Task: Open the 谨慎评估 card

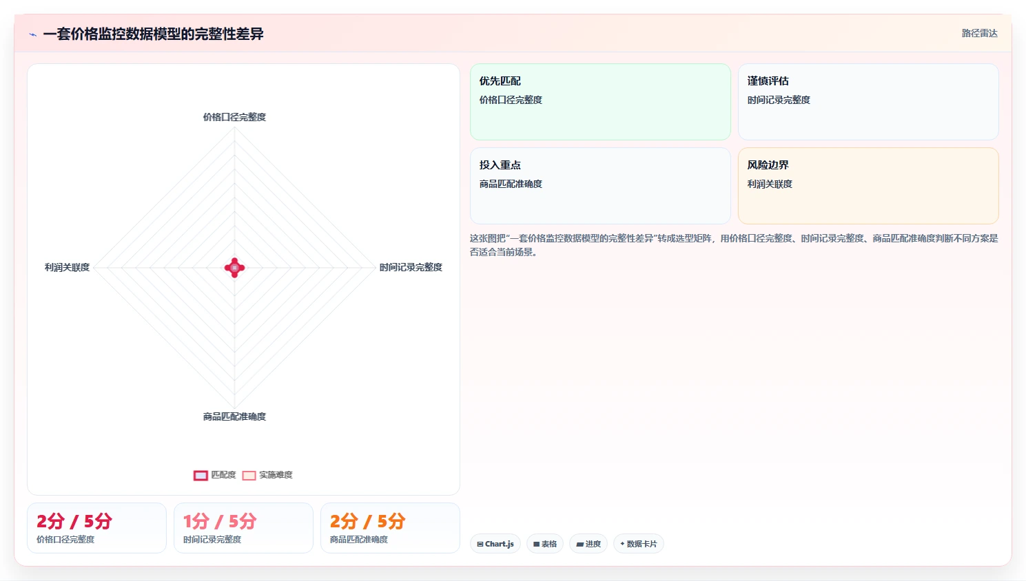Action: [x=868, y=102]
